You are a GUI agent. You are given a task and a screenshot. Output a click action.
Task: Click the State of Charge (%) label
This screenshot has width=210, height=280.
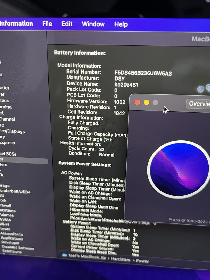pyautogui.click(x=90, y=139)
